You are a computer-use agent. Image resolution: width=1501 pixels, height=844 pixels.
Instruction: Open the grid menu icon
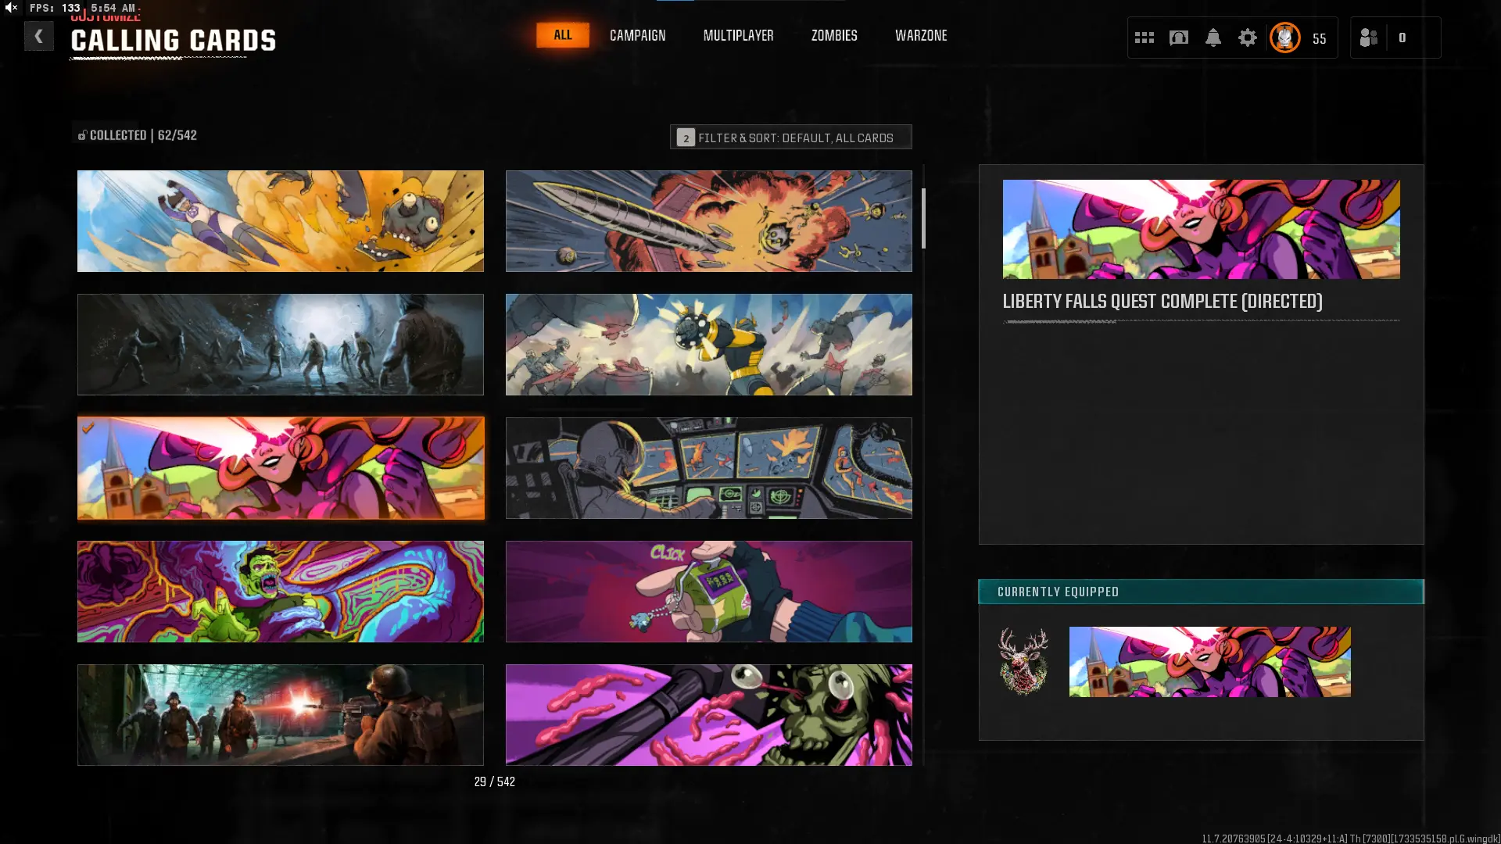pyautogui.click(x=1145, y=38)
